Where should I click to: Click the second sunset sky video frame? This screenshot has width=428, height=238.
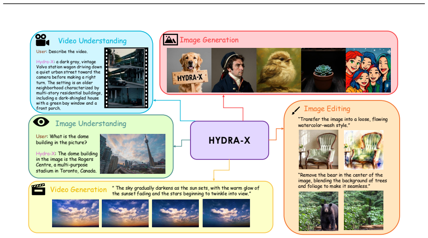tap(125, 213)
